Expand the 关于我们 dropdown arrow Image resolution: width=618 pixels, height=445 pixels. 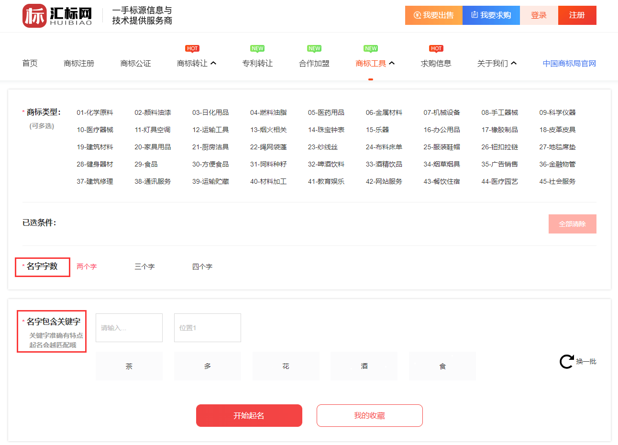tap(514, 63)
